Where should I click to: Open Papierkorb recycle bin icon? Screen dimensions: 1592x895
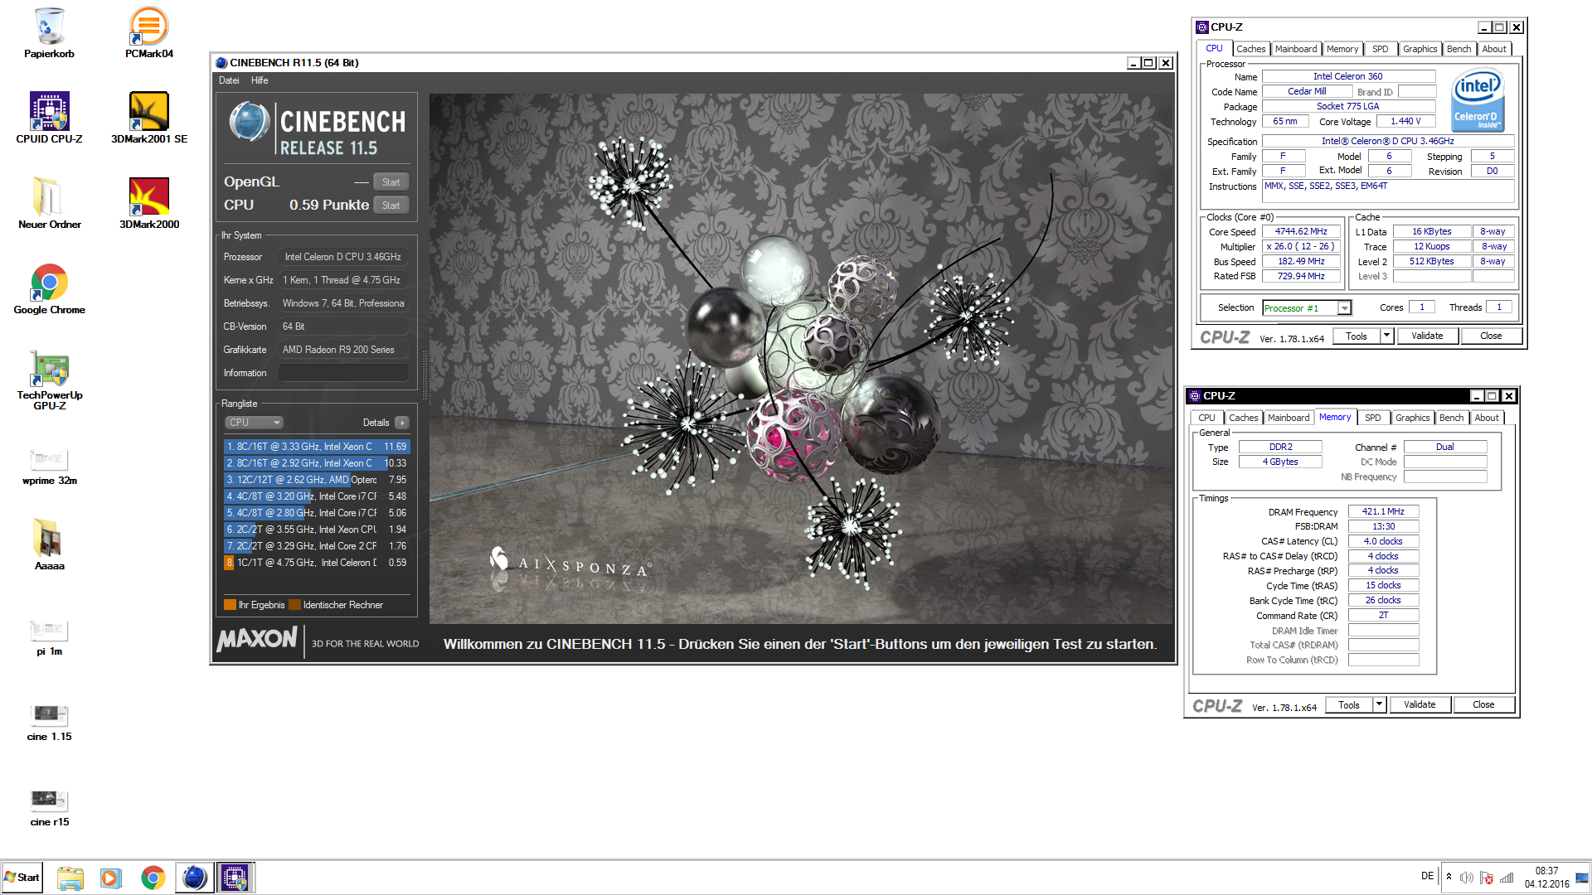pyautogui.click(x=50, y=33)
